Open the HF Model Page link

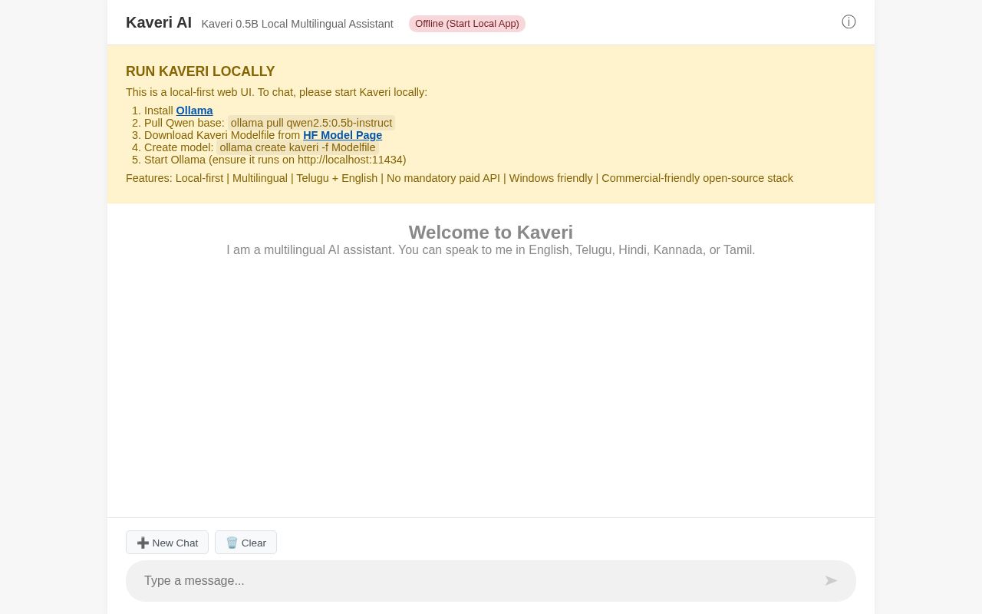[x=342, y=135]
